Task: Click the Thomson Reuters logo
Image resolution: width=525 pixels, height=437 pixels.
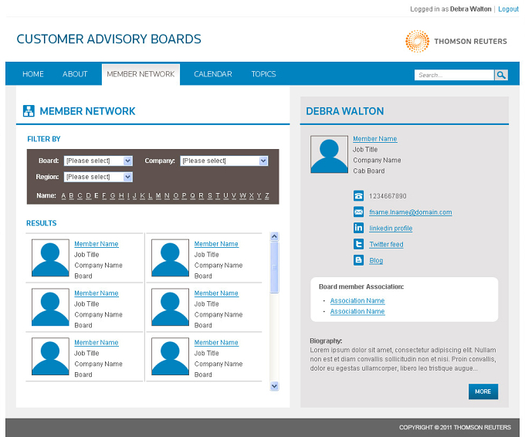Action: (456, 41)
